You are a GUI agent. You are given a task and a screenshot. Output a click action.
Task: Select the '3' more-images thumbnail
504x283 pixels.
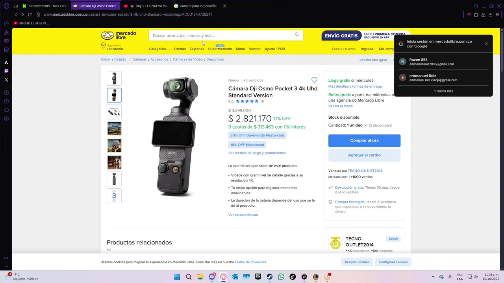114,195
